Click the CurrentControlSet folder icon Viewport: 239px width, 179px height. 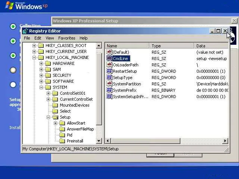tap(55, 99)
